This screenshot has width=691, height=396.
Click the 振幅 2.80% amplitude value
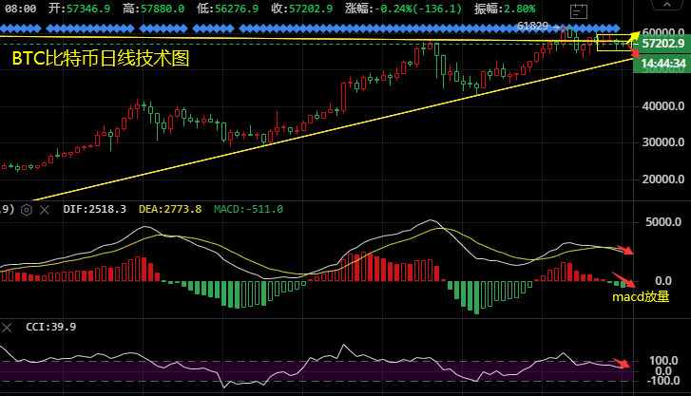[x=505, y=9]
